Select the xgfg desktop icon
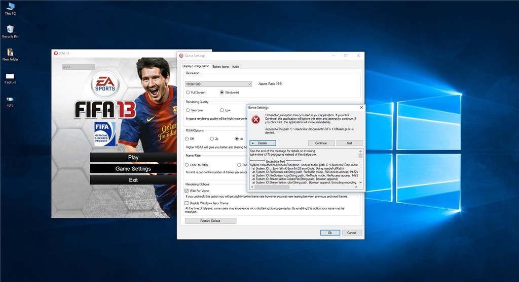 coord(10,101)
